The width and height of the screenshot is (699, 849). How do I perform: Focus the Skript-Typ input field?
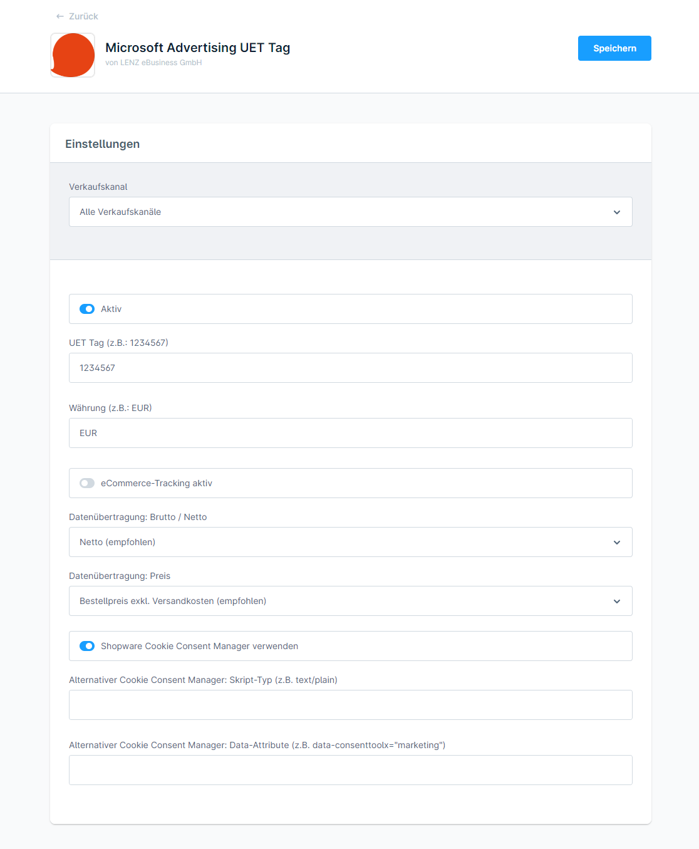click(351, 705)
